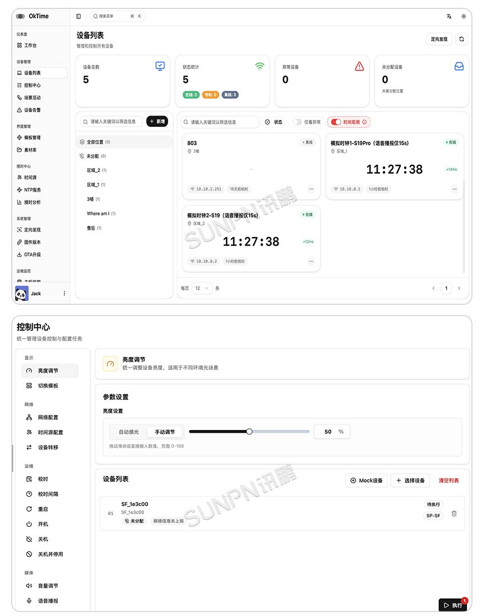This screenshot has height=616, width=482.
Task: Open more options on the 803 card
Action: [x=311, y=189]
